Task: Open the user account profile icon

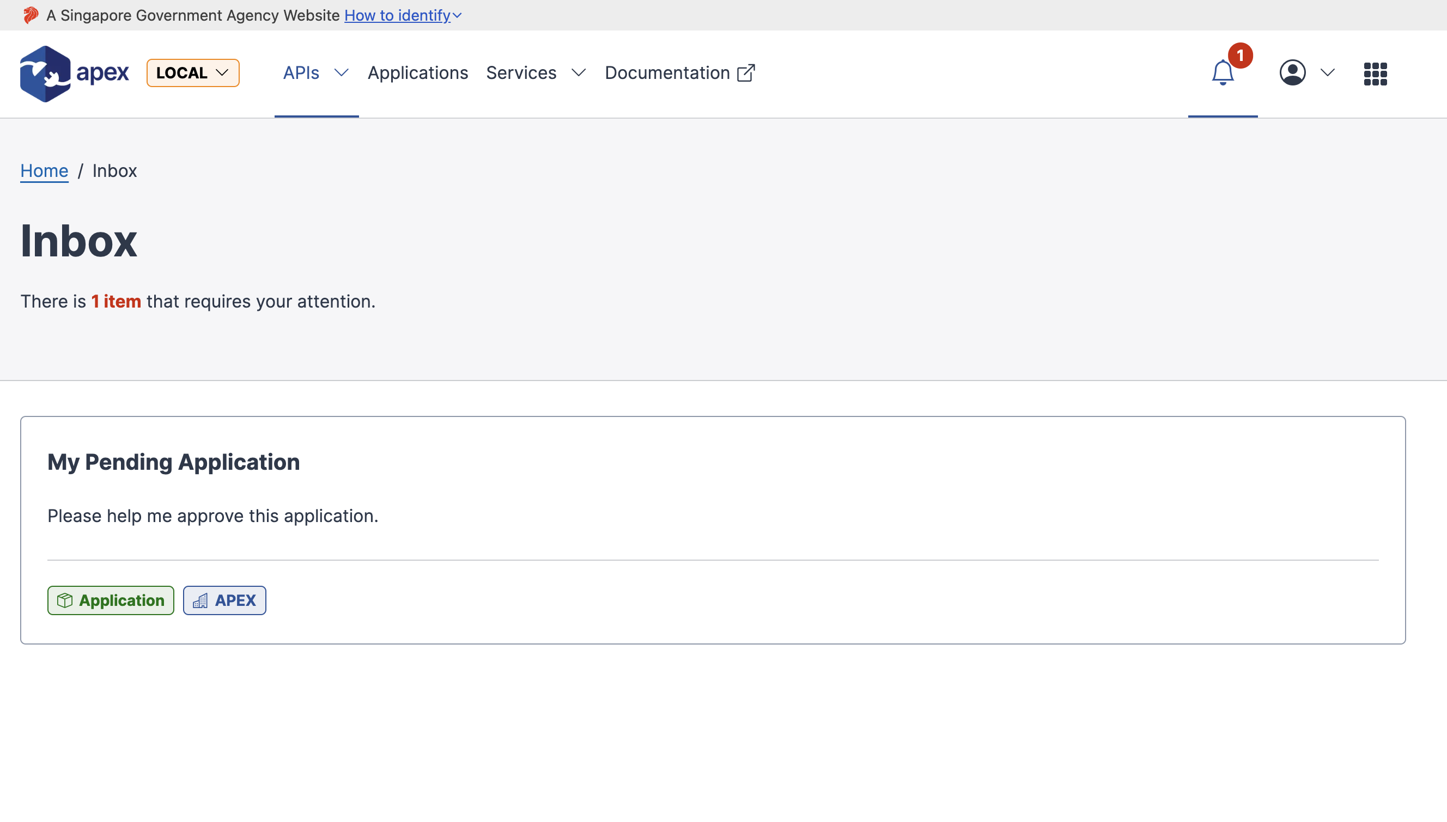Action: 1293,72
